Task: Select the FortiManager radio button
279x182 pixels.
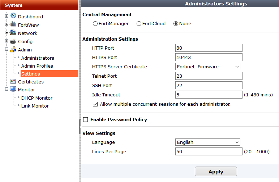Action: click(x=95, y=24)
